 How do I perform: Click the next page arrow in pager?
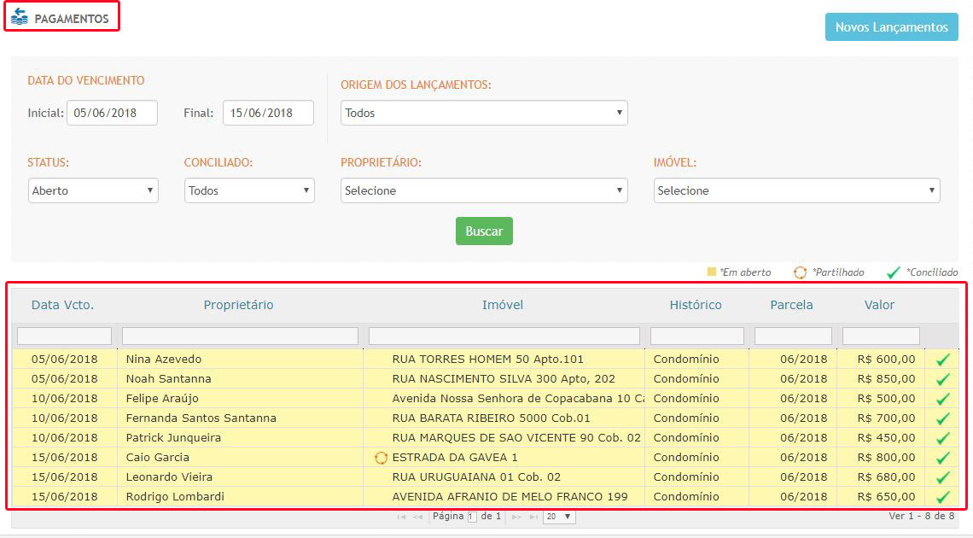[x=516, y=517]
